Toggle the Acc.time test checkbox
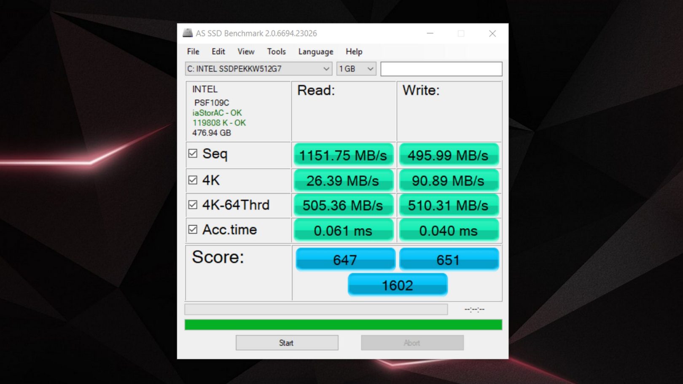Viewport: 683px width, 384px height. tap(193, 229)
